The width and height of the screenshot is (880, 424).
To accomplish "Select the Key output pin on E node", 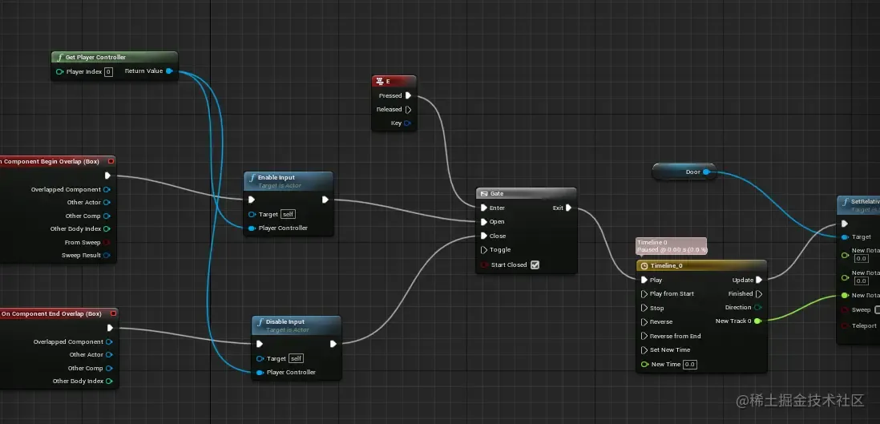I will click(x=407, y=123).
